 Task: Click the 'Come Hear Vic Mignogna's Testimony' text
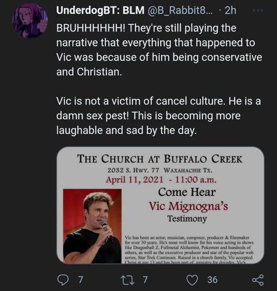coord(188,205)
